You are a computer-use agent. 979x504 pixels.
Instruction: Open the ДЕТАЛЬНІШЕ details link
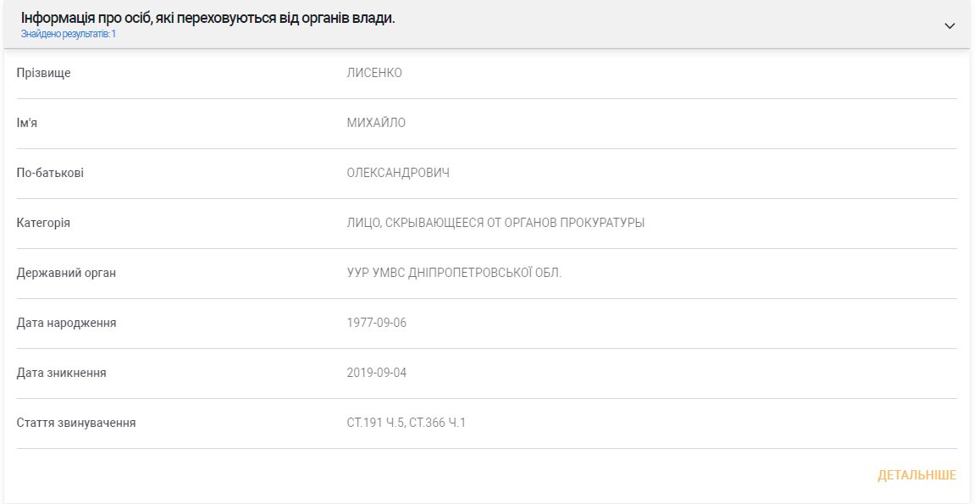[916, 475]
